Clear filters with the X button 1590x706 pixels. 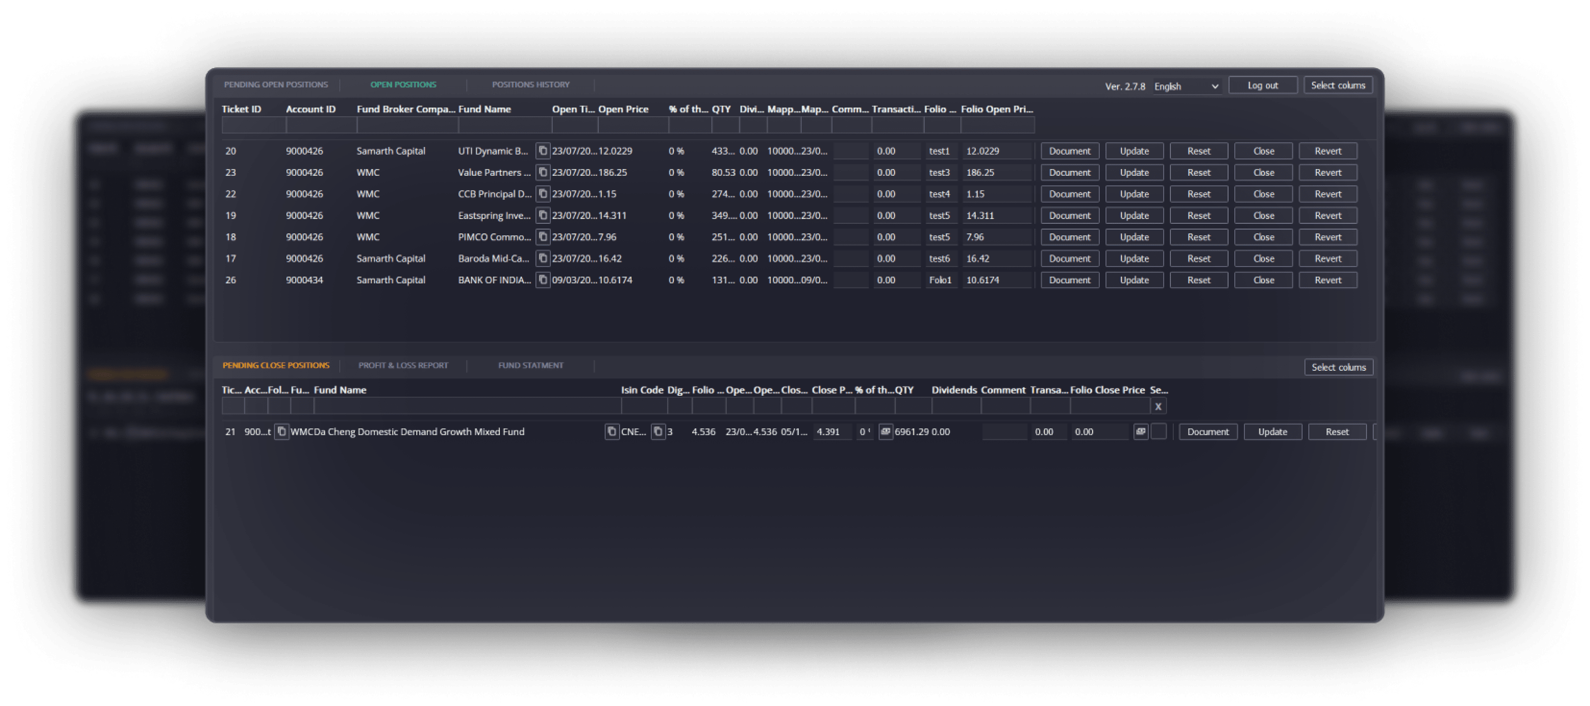coord(1158,406)
